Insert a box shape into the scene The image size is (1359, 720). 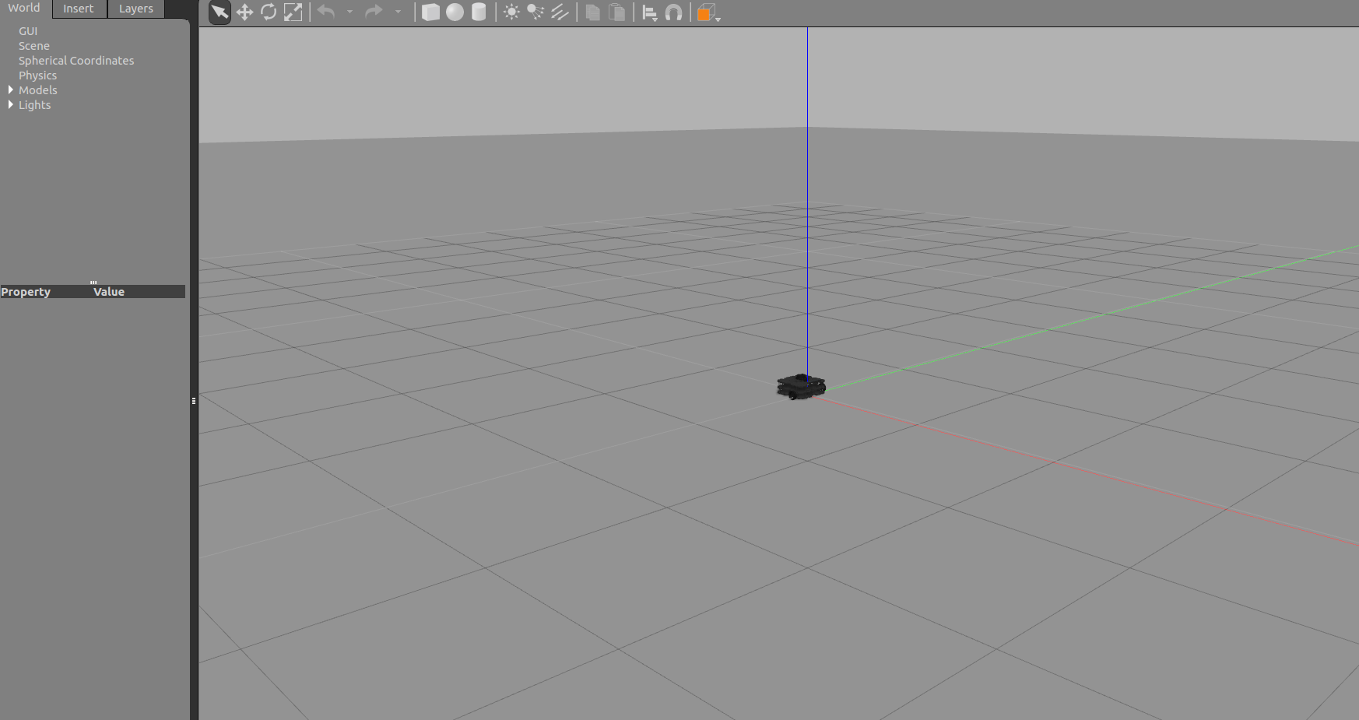click(430, 12)
